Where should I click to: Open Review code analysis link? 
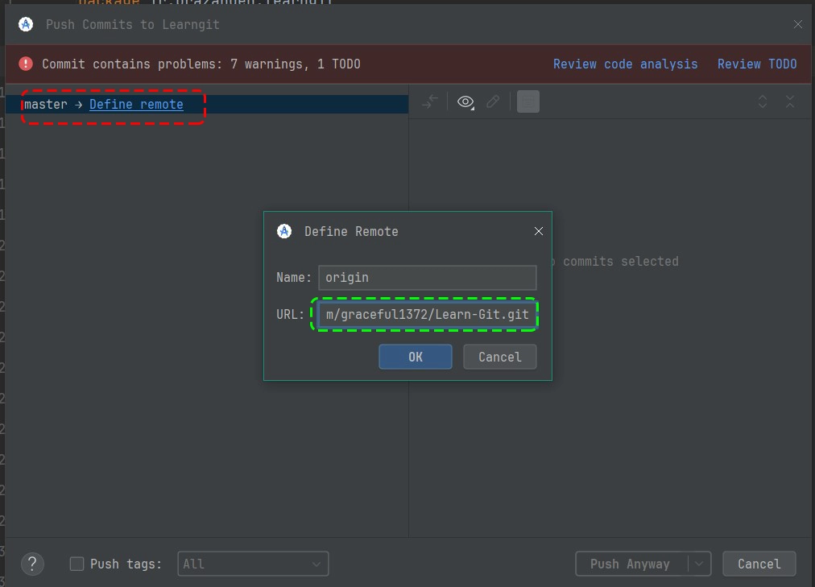click(625, 64)
